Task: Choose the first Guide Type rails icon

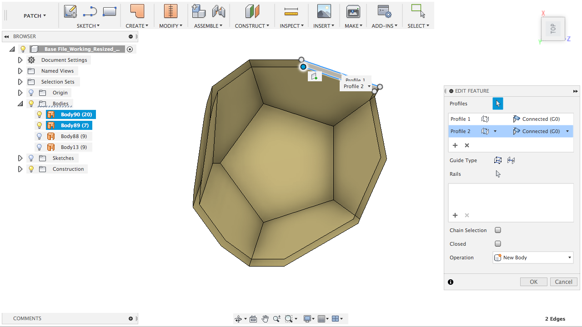Action: pos(498,160)
